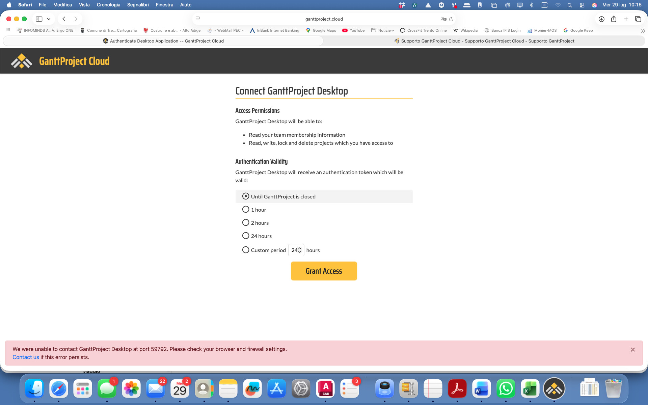Open the Messages app in the dock
The width and height of the screenshot is (648, 405).
click(x=107, y=388)
